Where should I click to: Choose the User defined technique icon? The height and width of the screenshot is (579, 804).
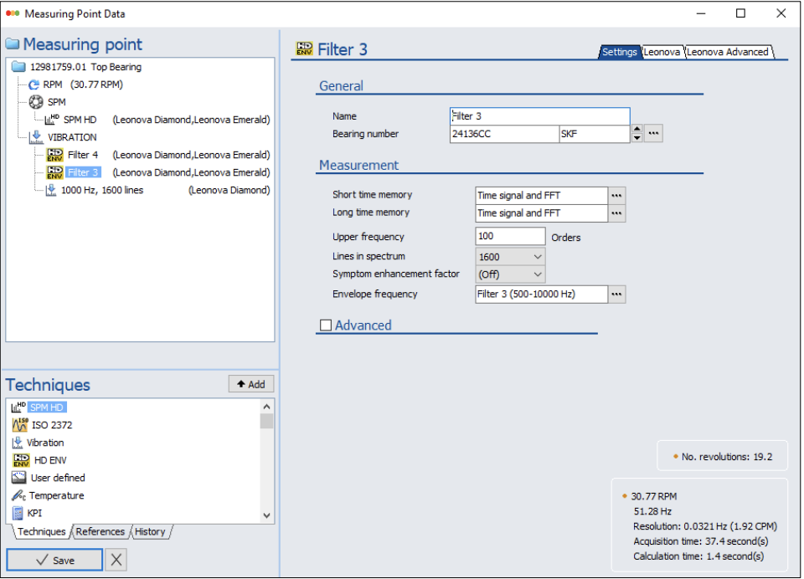pos(19,478)
